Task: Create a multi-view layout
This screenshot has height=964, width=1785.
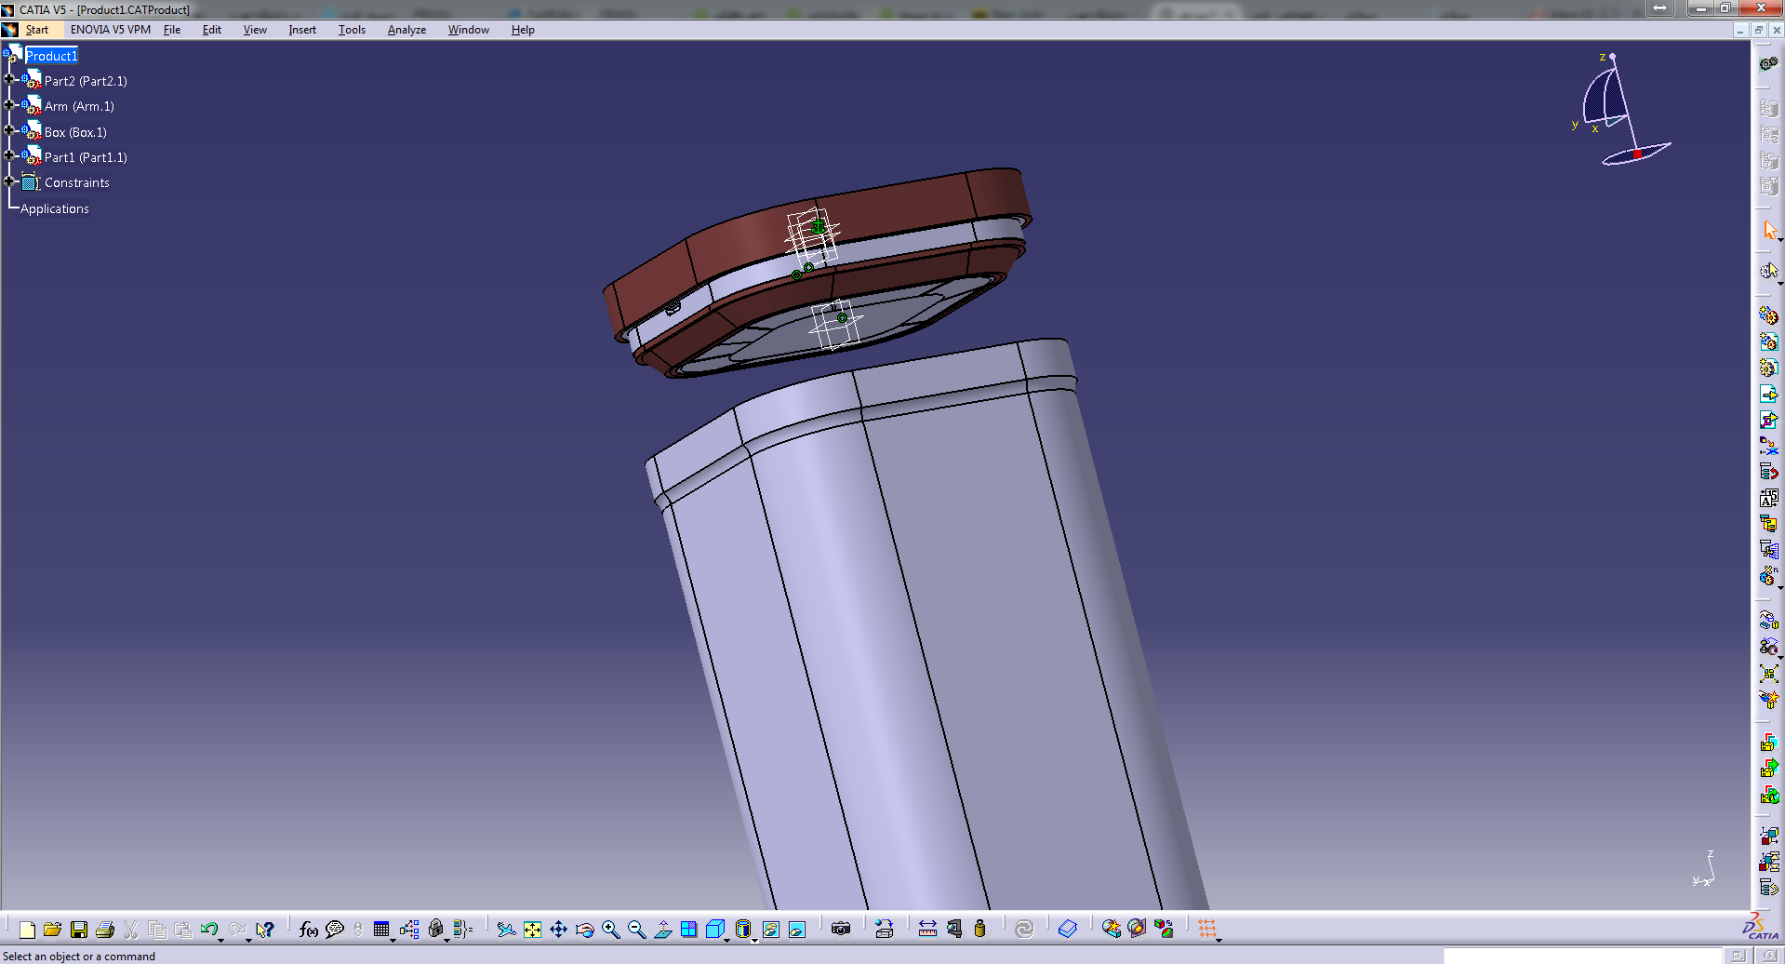Action: point(688,929)
